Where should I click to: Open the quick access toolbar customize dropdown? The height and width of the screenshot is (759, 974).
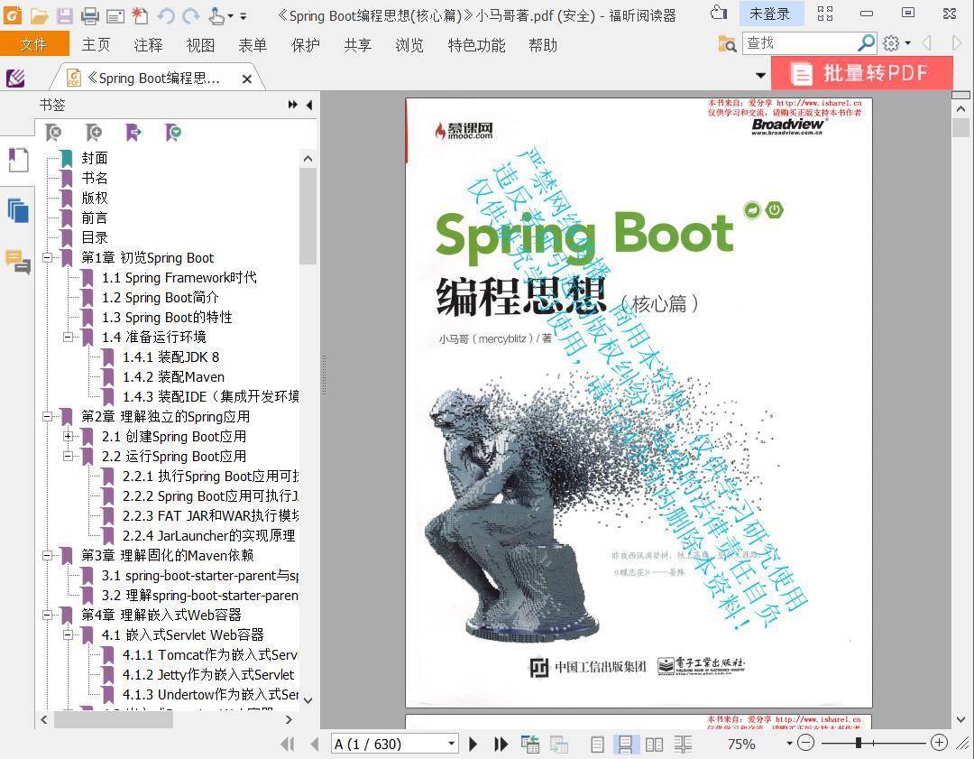point(243,16)
